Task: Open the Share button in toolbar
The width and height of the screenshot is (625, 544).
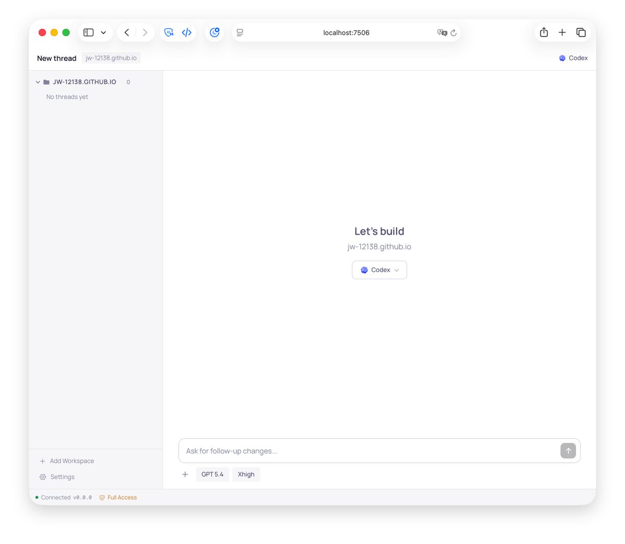Action: 544,32
